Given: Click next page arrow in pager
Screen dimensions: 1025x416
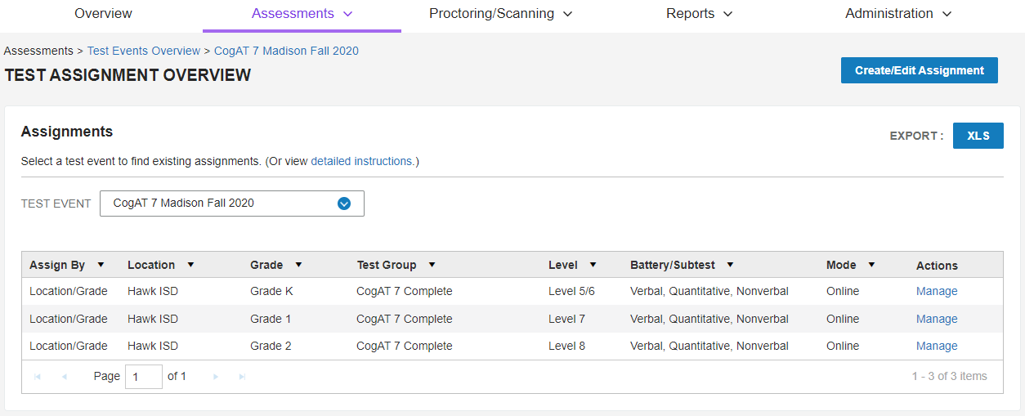Looking at the screenshot, I should point(216,377).
